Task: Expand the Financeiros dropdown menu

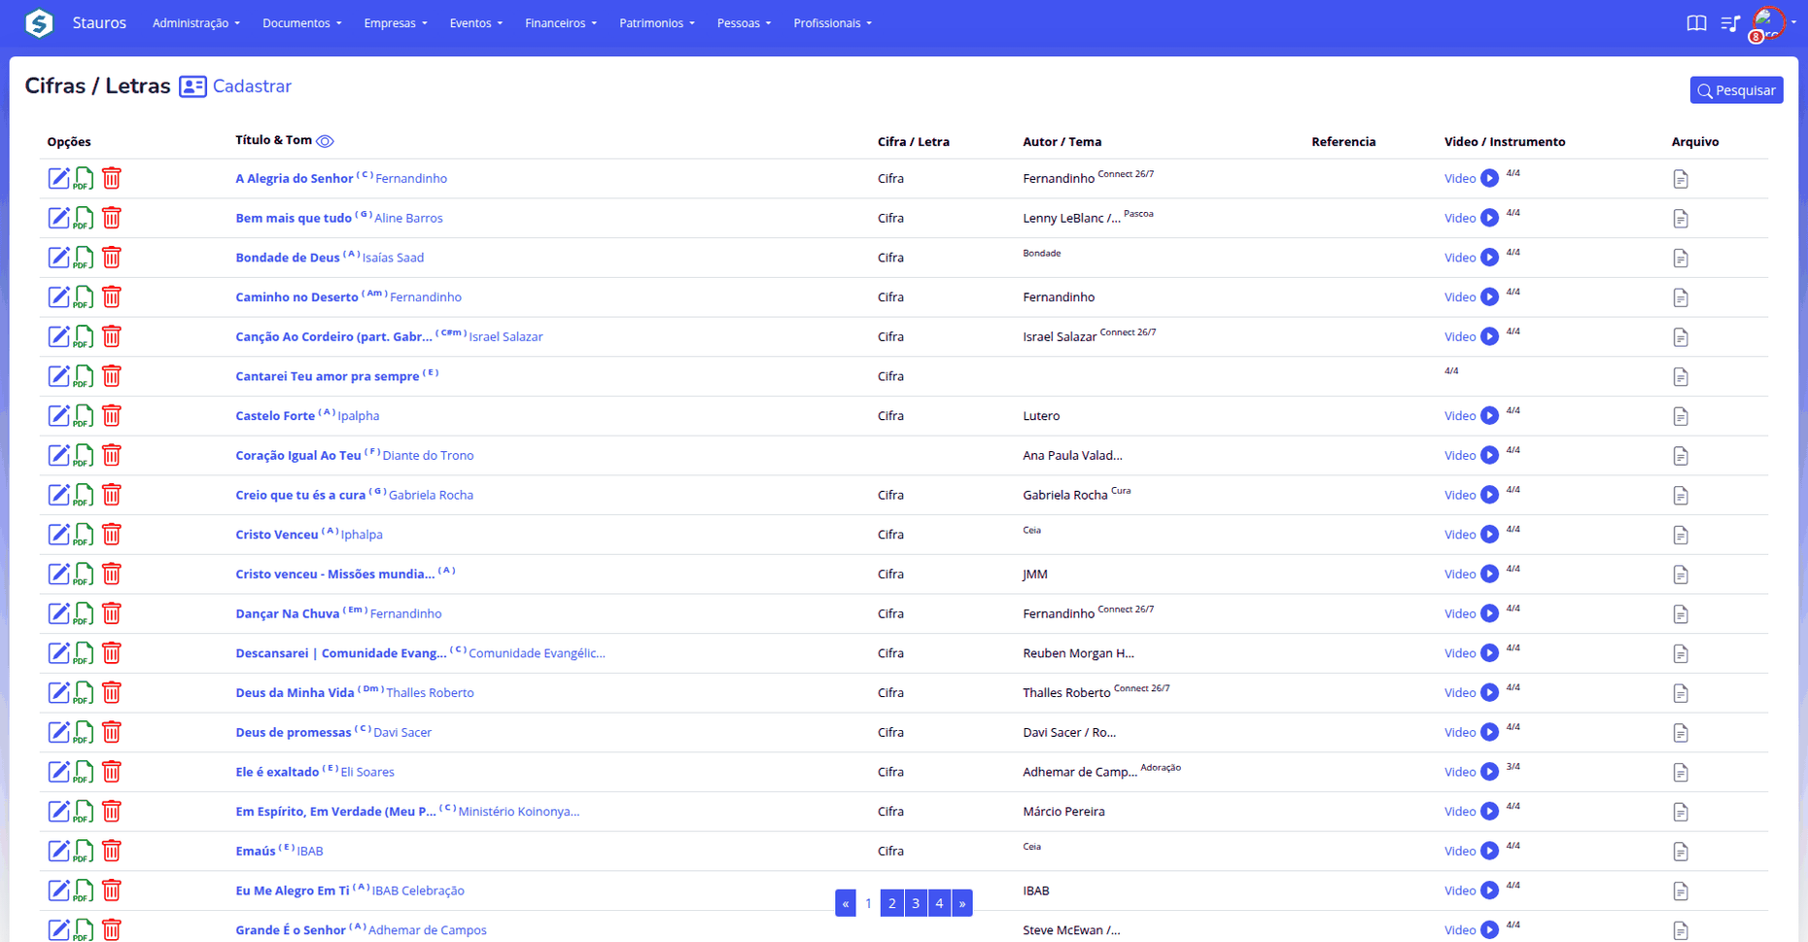Action: click(561, 23)
